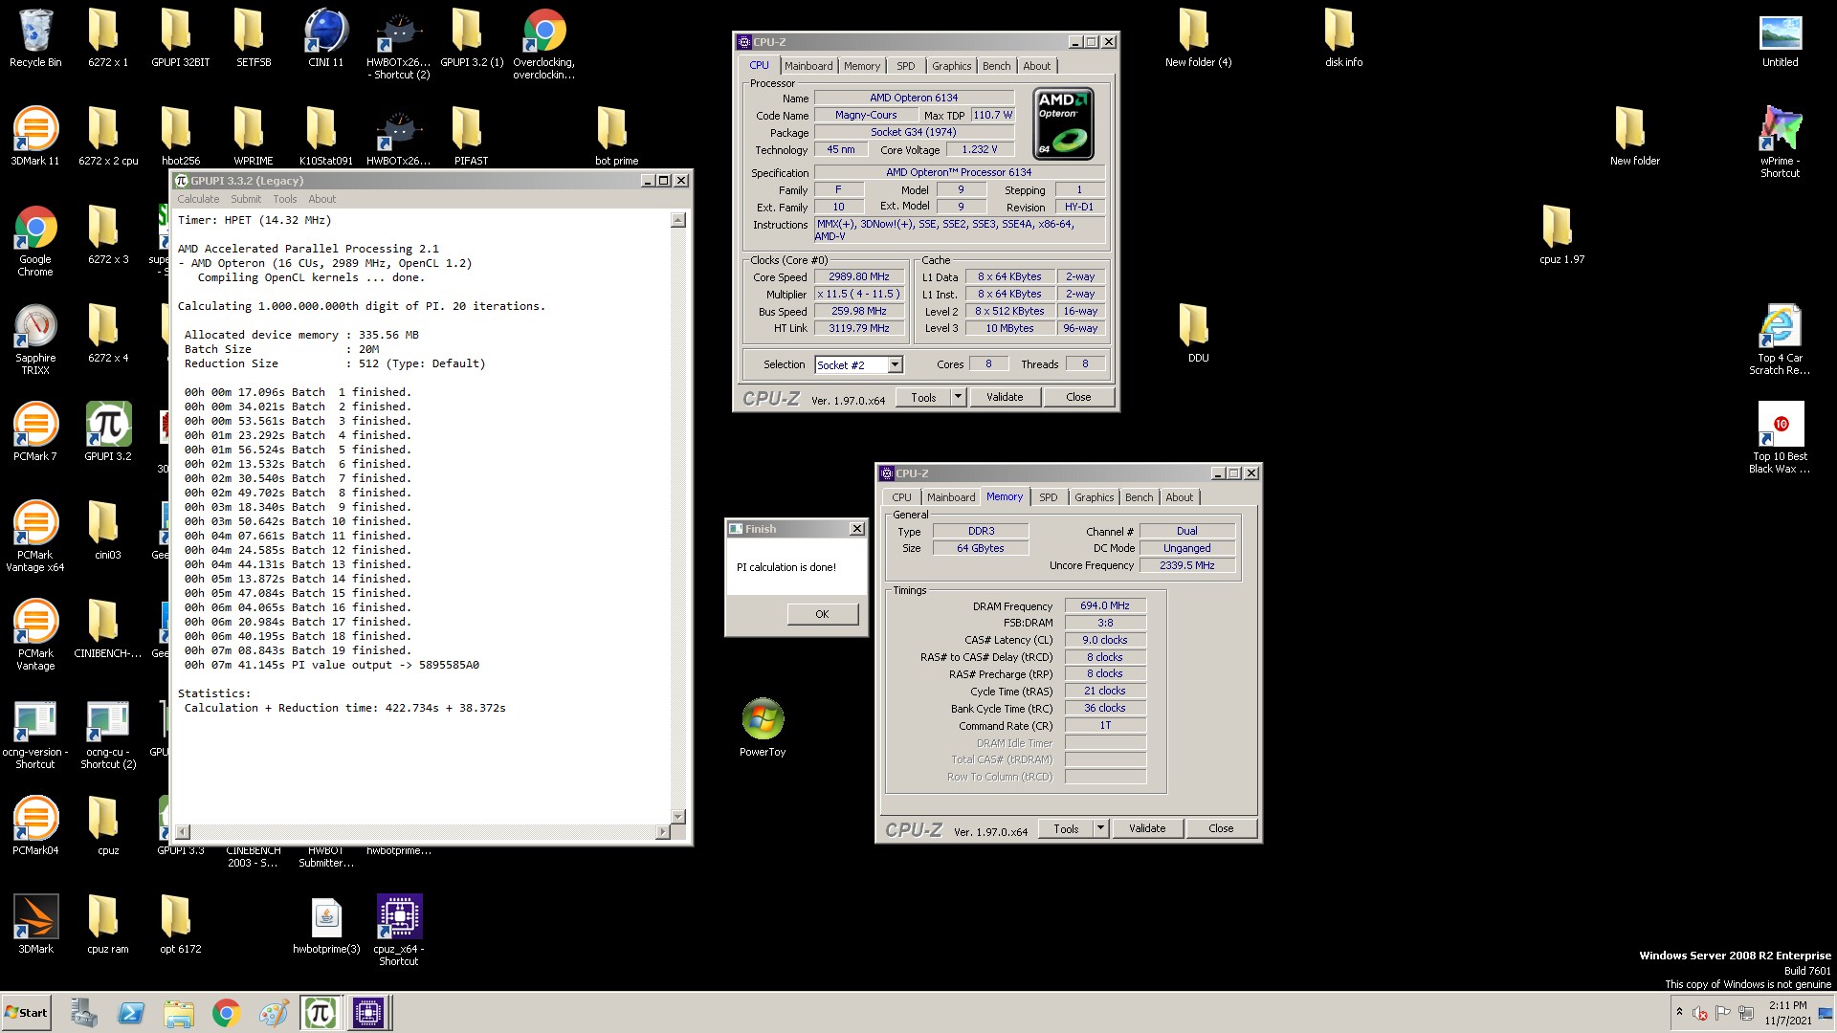Image resolution: width=1837 pixels, height=1033 pixels.
Task: Open the disk info folder
Action: [1343, 38]
